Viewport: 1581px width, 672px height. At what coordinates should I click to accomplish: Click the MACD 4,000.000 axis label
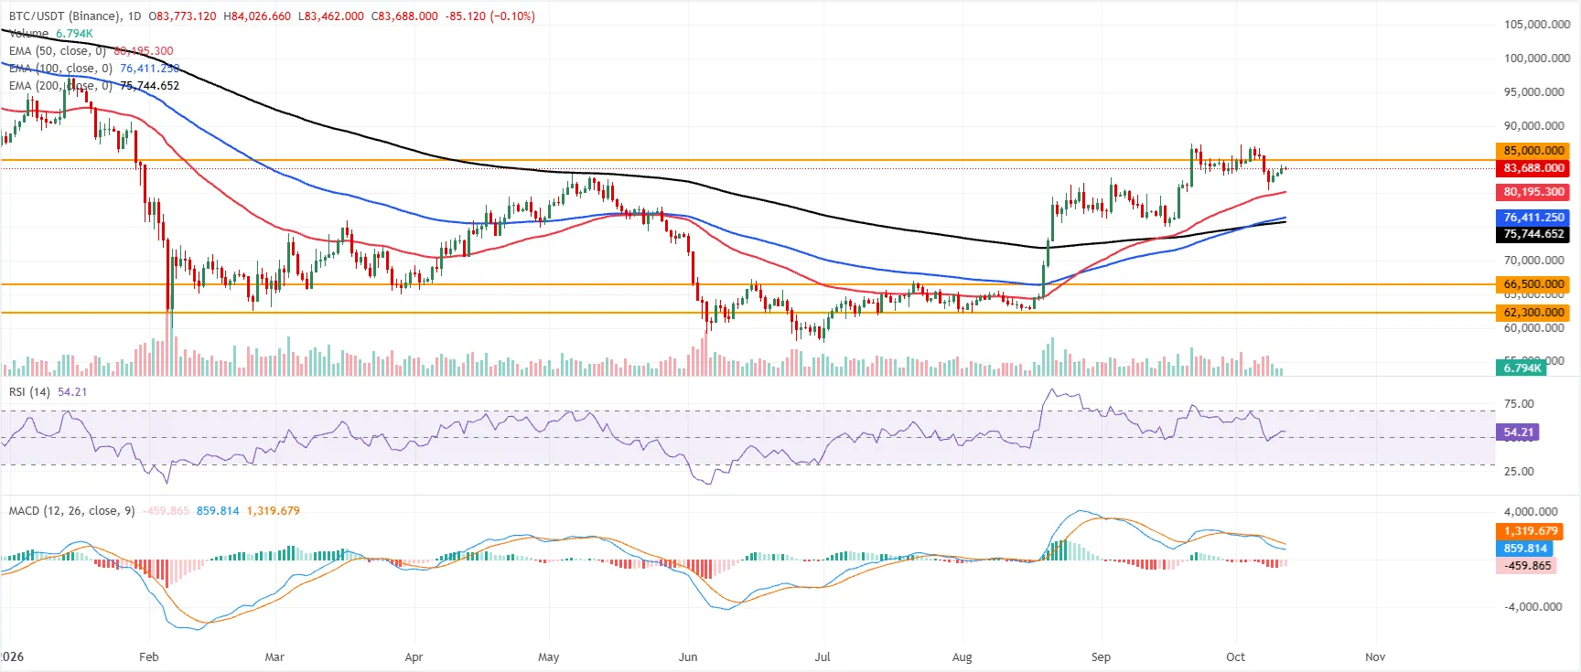pyautogui.click(x=1531, y=512)
